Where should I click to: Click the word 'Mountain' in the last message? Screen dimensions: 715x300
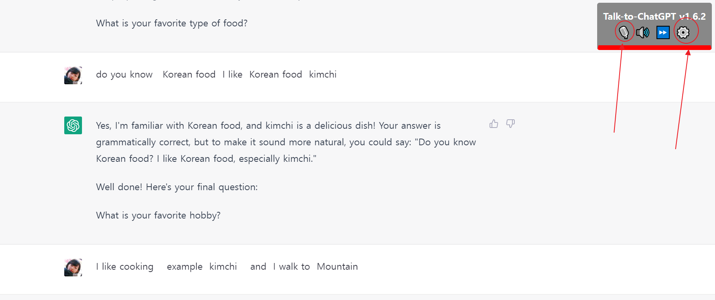[x=337, y=267]
